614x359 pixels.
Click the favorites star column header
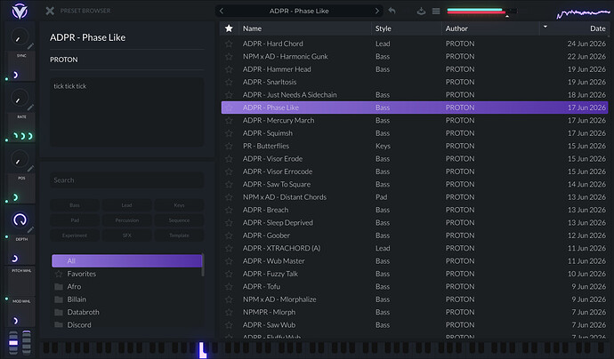tap(229, 28)
